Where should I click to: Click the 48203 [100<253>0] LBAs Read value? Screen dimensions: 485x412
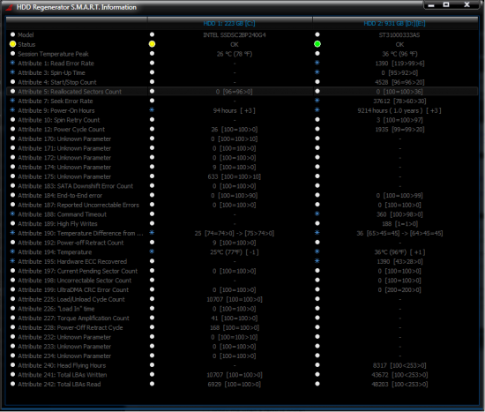coord(399,385)
